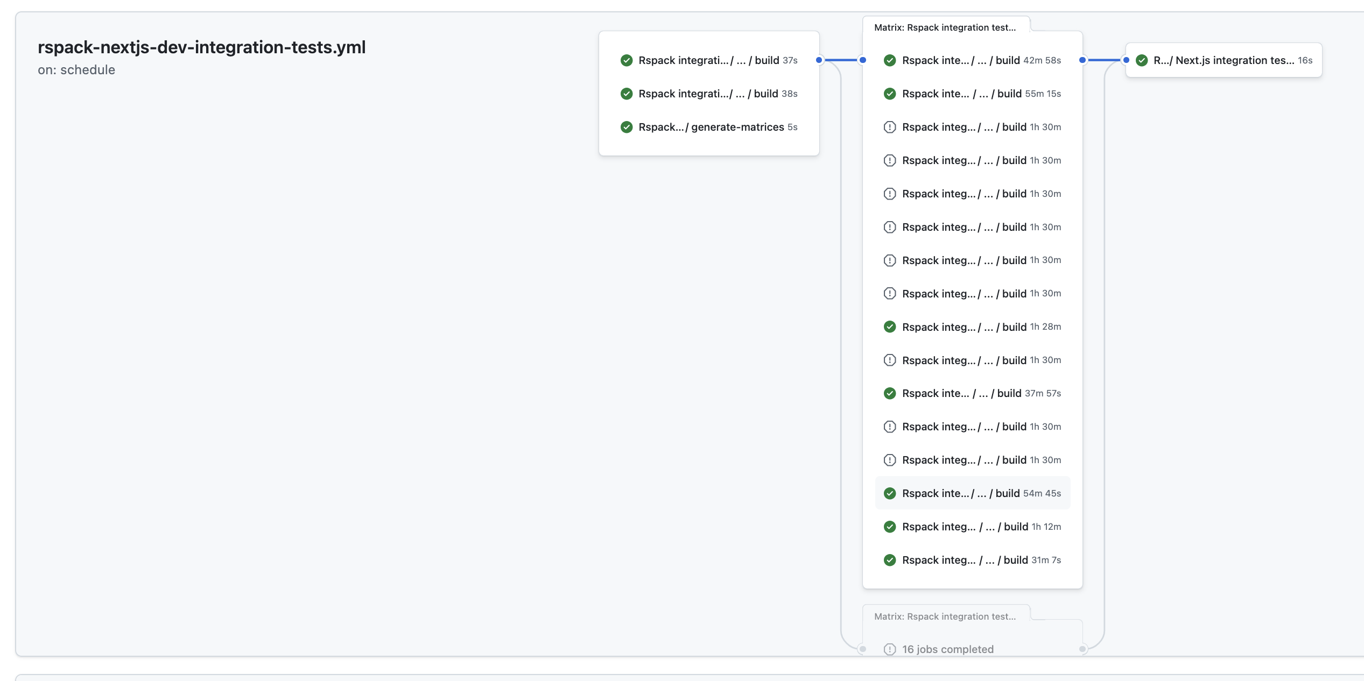Click the success icon on Next.js integration tests job
1364x681 pixels.
coord(1142,60)
